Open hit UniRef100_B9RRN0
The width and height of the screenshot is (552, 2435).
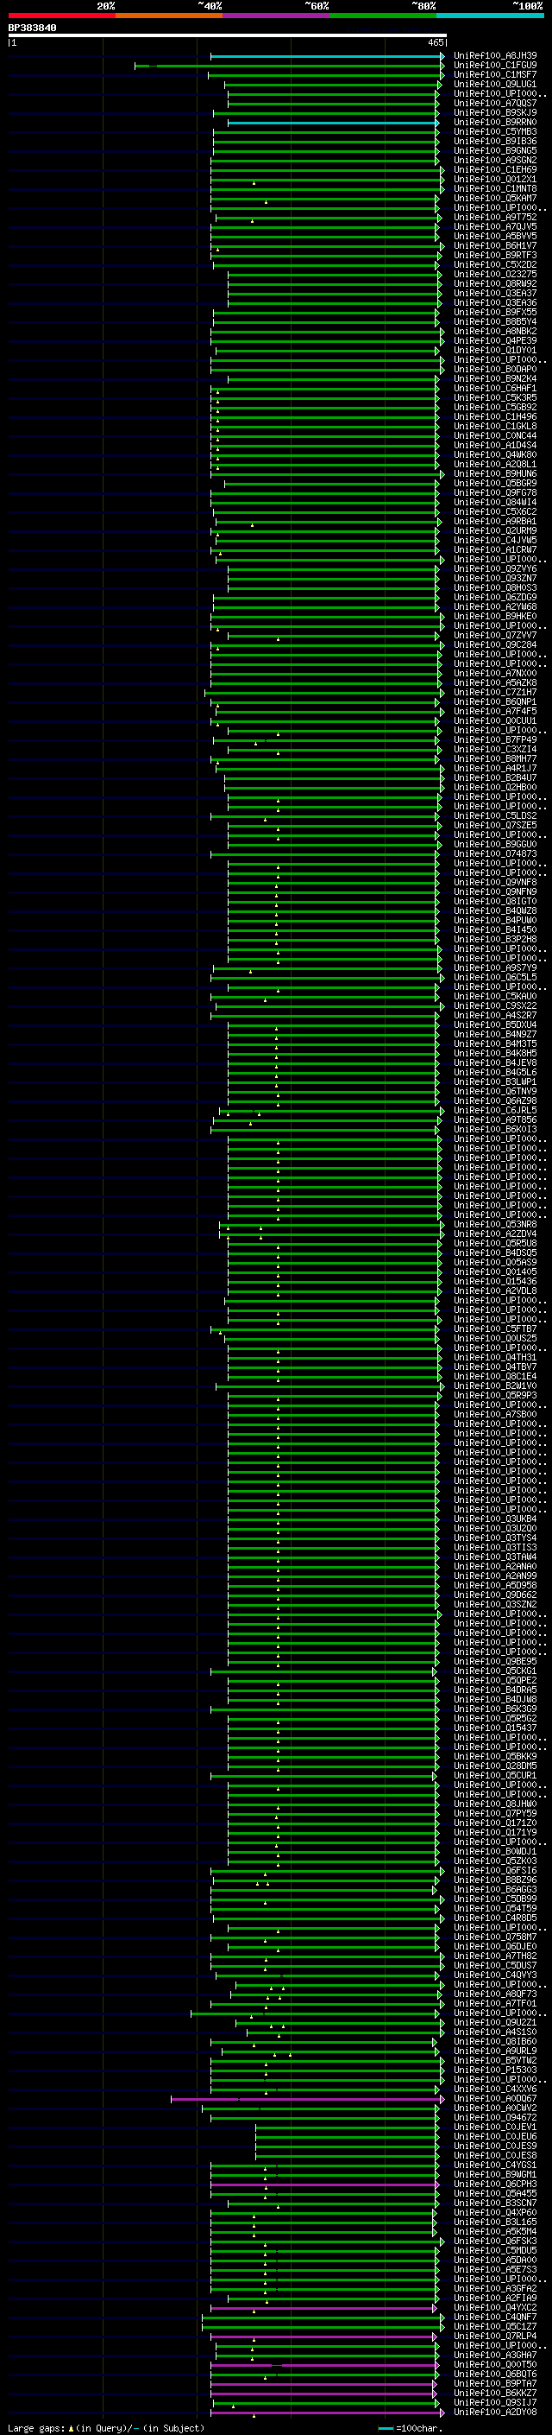point(495,122)
